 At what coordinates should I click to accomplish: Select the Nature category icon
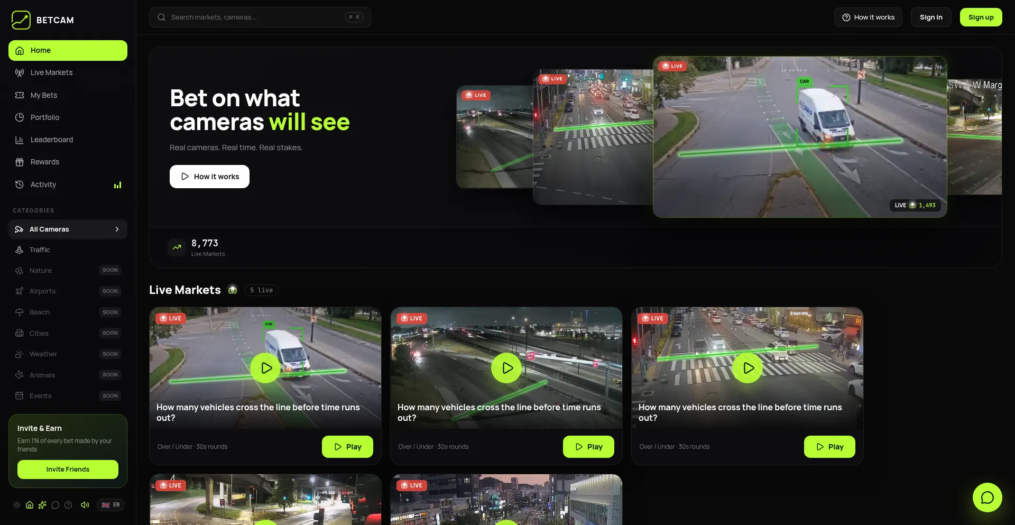19,270
